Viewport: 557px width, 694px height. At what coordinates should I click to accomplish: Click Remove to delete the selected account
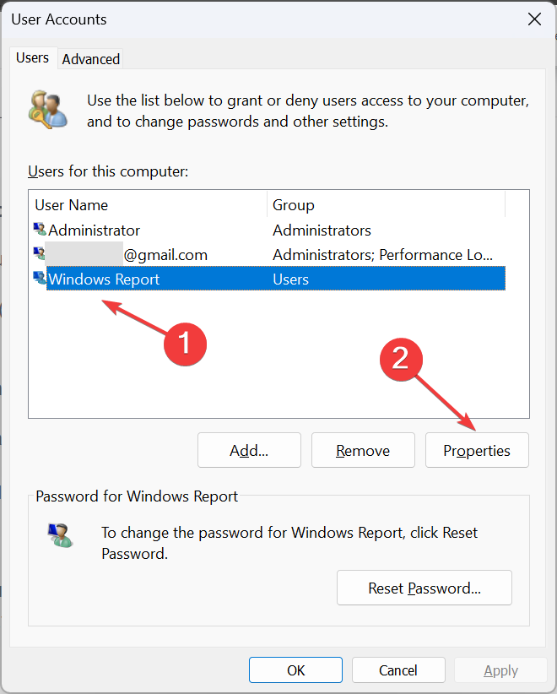[x=363, y=450]
